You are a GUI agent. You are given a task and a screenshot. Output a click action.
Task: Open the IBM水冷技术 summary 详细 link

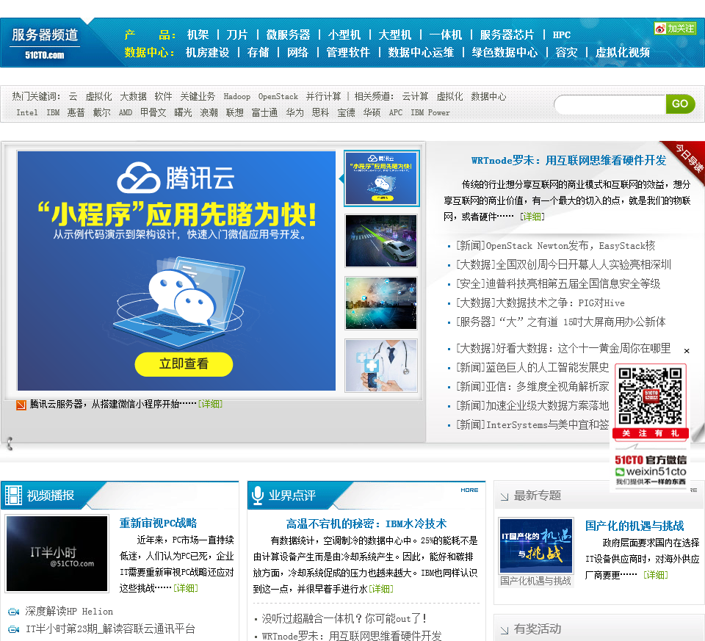[x=381, y=589]
